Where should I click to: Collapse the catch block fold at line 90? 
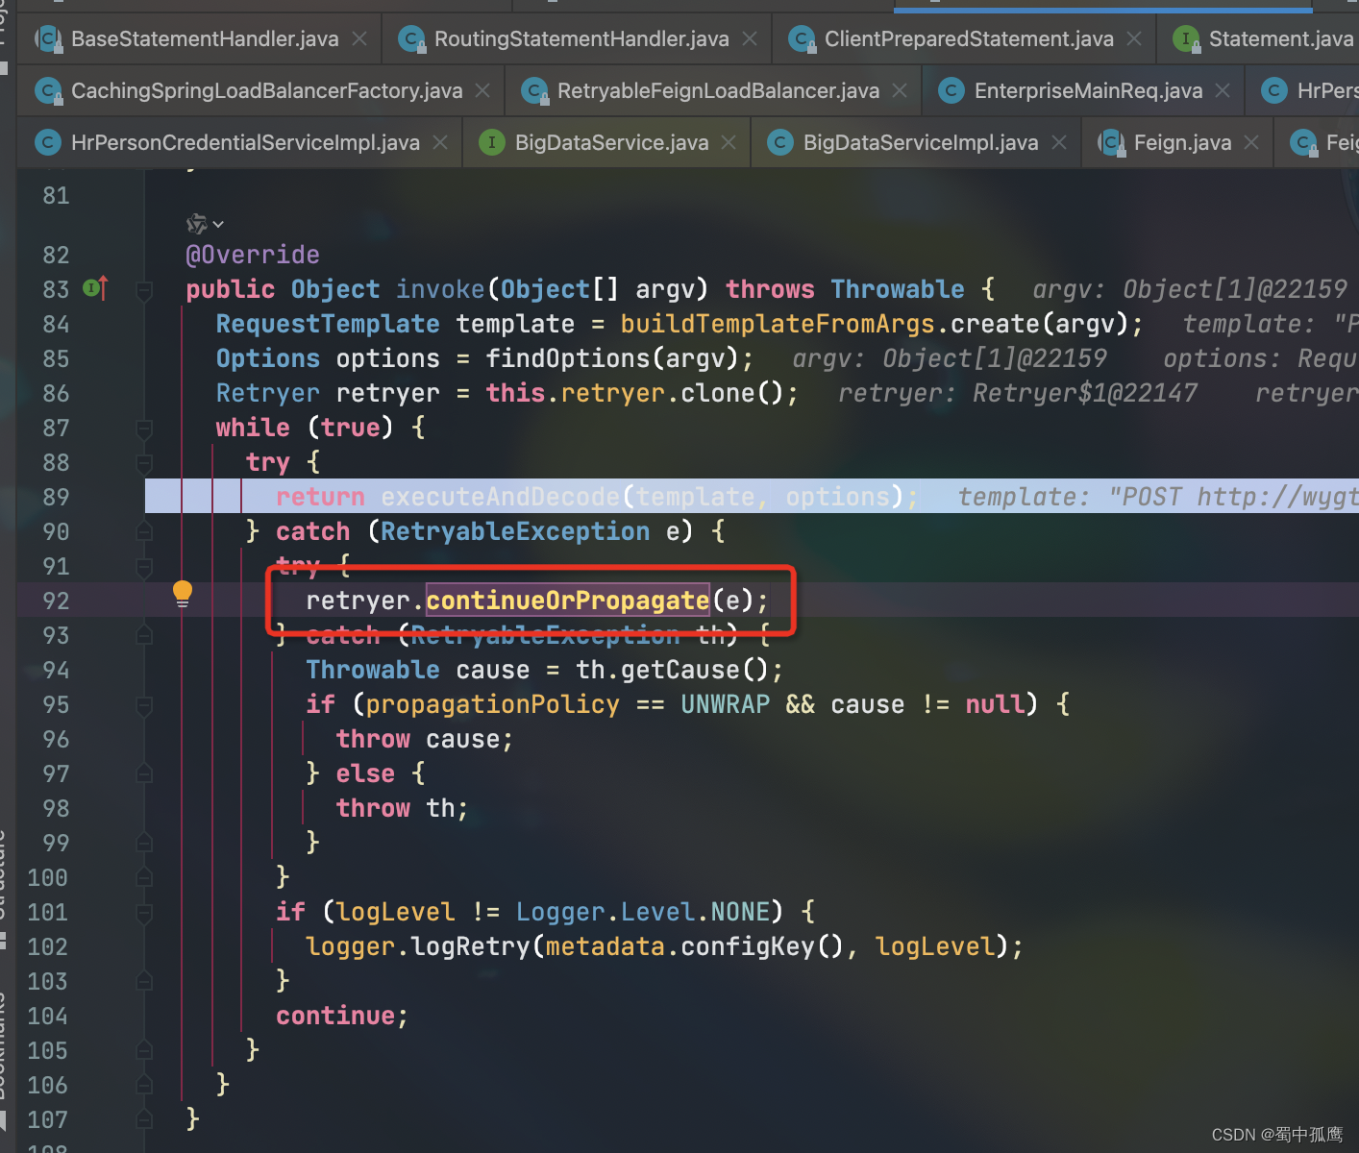coord(144,531)
